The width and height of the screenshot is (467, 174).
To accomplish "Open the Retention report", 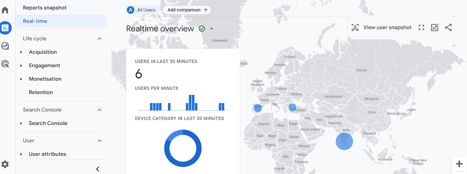I will click(x=41, y=92).
